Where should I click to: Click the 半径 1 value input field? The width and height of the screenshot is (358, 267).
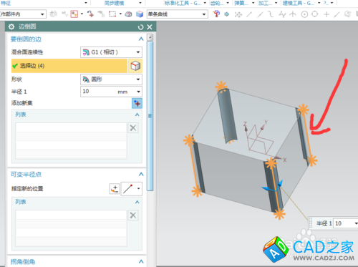click(x=111, y=92)
